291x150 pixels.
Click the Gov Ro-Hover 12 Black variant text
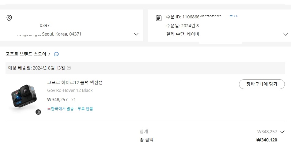tap(70, 90)
